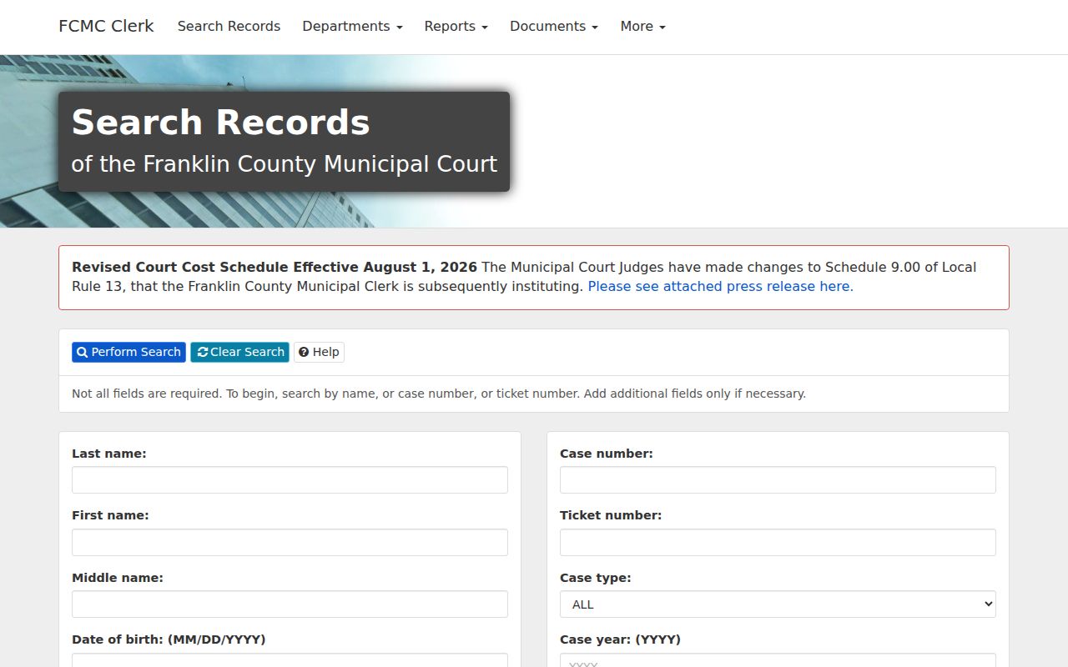The image size is (1068, 667).
Task: Click the 'Case number:' label
Action: (607, 454)
